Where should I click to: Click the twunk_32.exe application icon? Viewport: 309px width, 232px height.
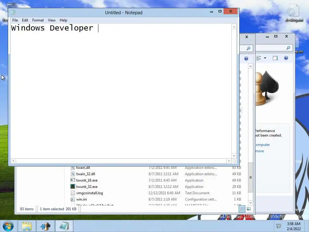click(x=73, y=186)
